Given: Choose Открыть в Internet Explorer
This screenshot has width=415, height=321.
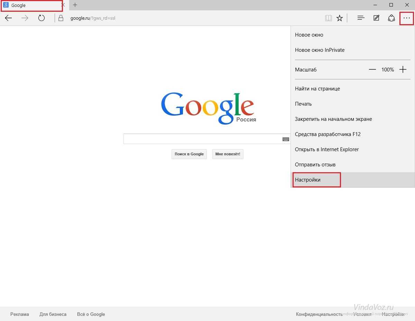Looking at the screenshot, I should tap(353, 149).
